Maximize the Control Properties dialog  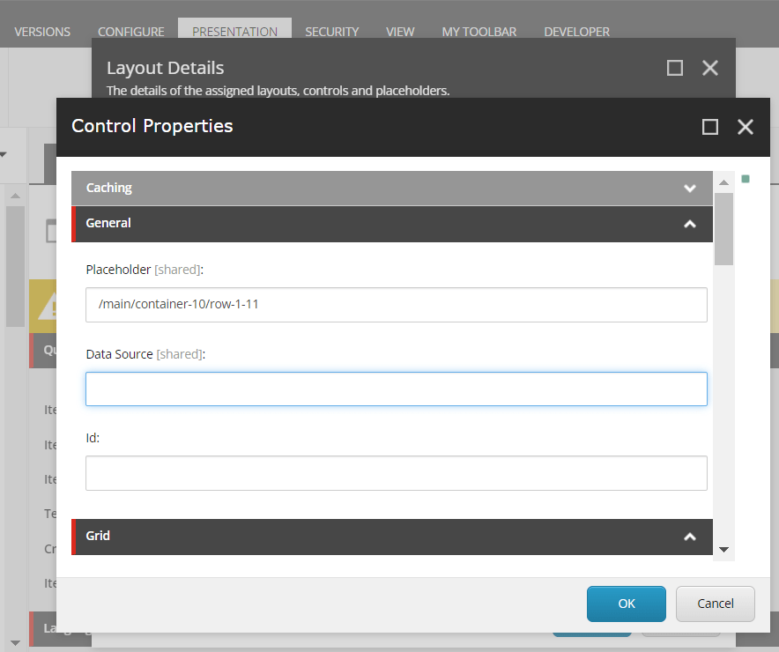click(710, 127)
